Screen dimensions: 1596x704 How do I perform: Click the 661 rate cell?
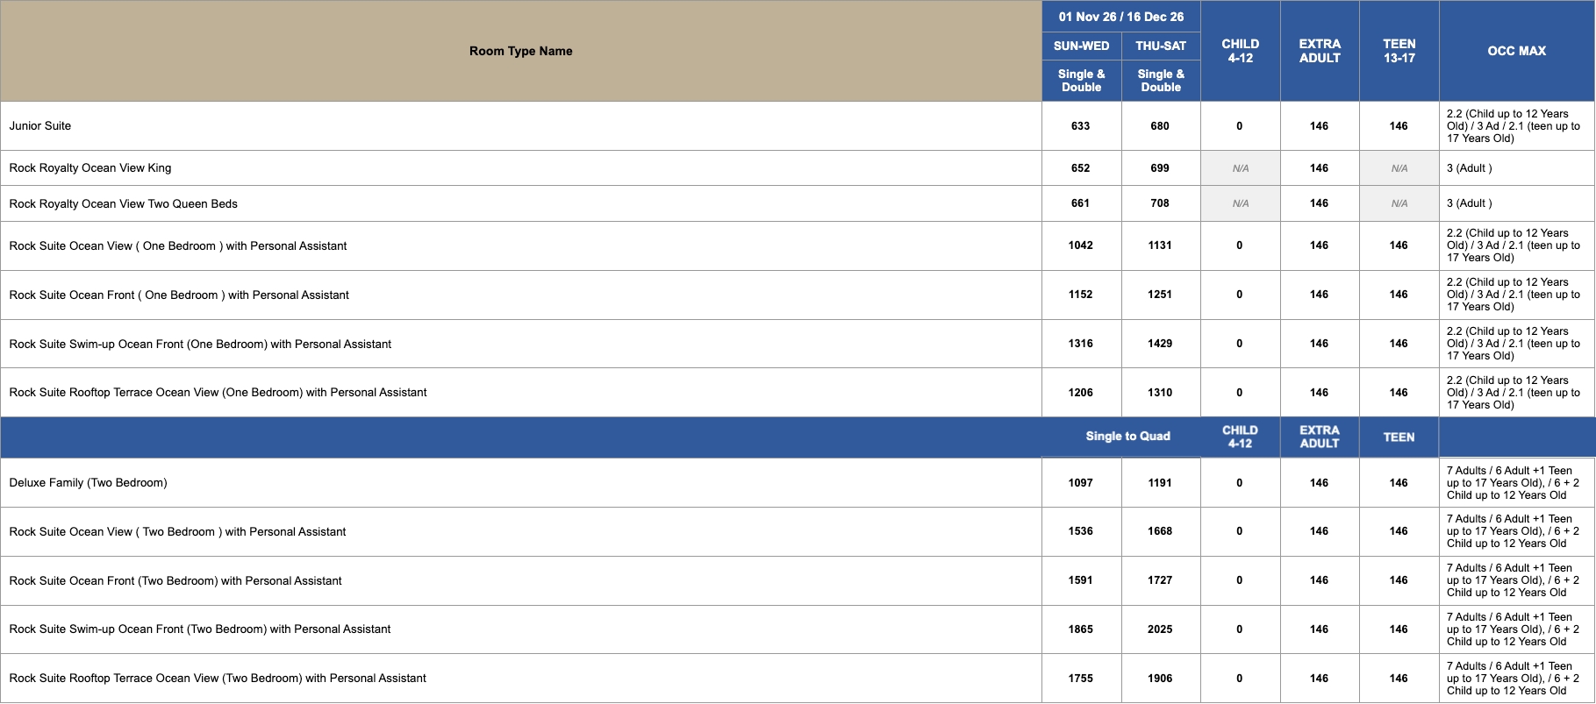pos(1081,203)
